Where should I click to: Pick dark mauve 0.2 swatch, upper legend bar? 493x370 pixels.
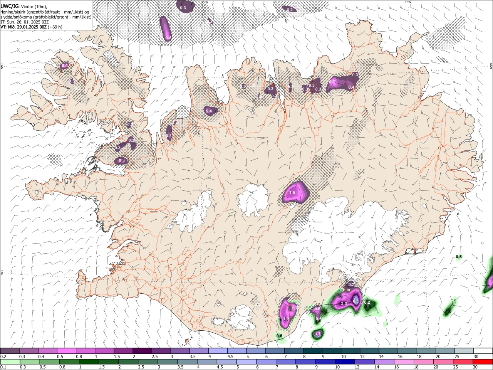point(10,351)
